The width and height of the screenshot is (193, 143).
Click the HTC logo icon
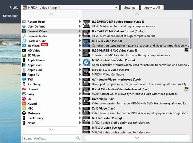(24, 108)
